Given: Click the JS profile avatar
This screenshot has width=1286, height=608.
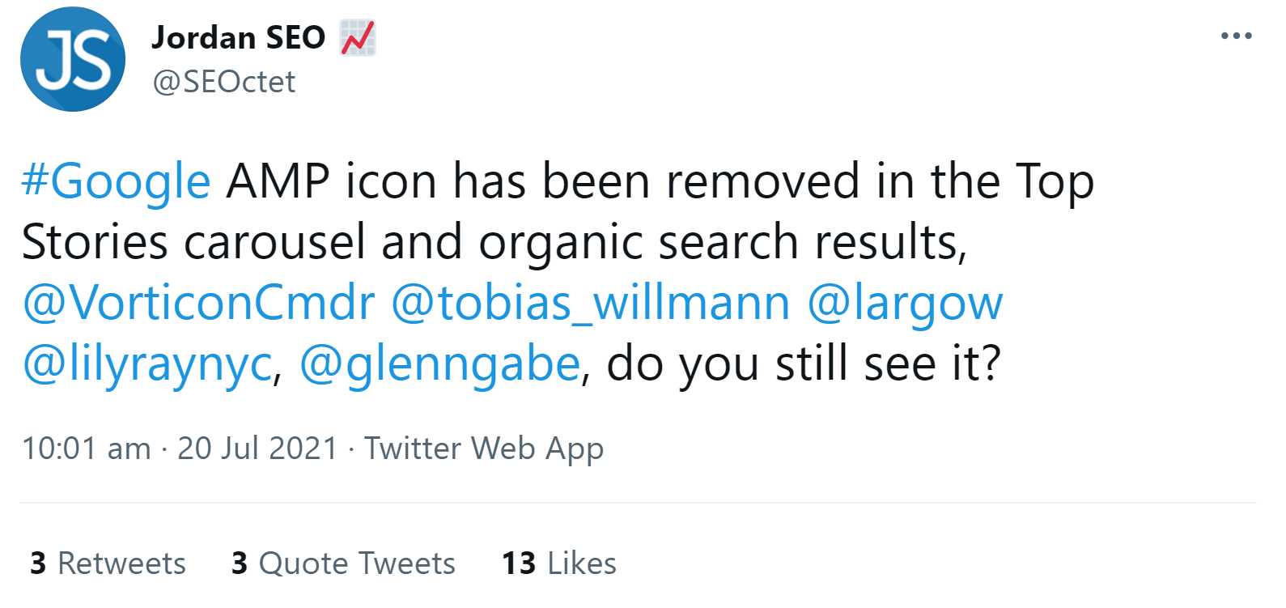Looking at the screenshot, I should [x=73, y=59].
